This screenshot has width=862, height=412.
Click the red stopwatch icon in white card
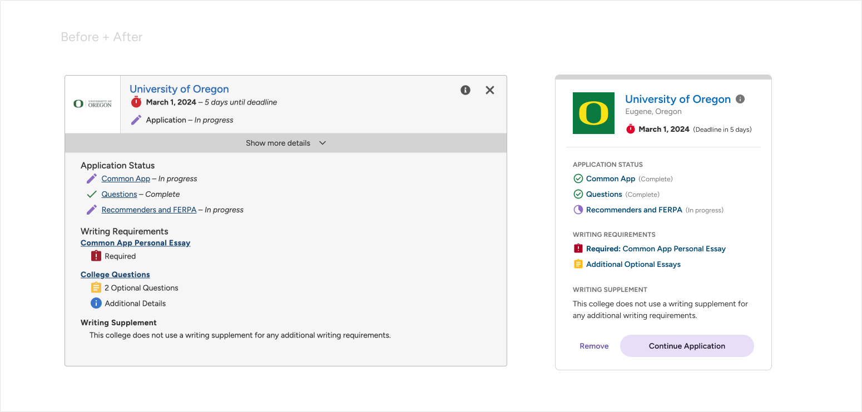631,129
